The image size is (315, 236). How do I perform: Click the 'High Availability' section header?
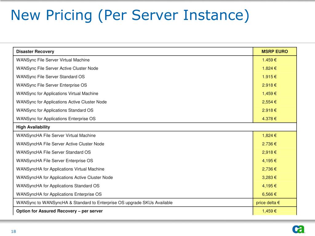click(155, 127)
